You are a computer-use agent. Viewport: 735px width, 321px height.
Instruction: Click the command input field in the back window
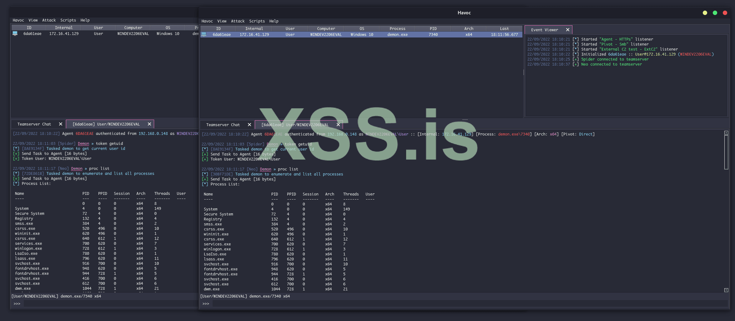[x=111, y=304]
